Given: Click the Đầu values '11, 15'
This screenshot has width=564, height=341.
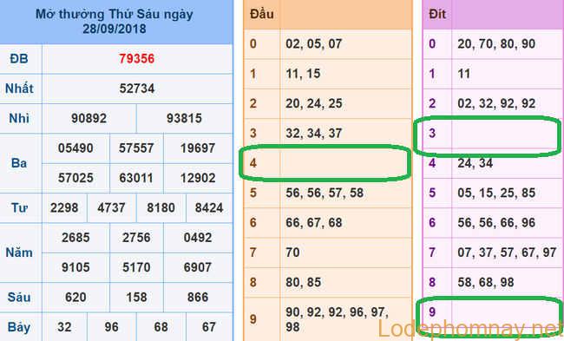Looking at the screenshot, I should tap(303, 74).
